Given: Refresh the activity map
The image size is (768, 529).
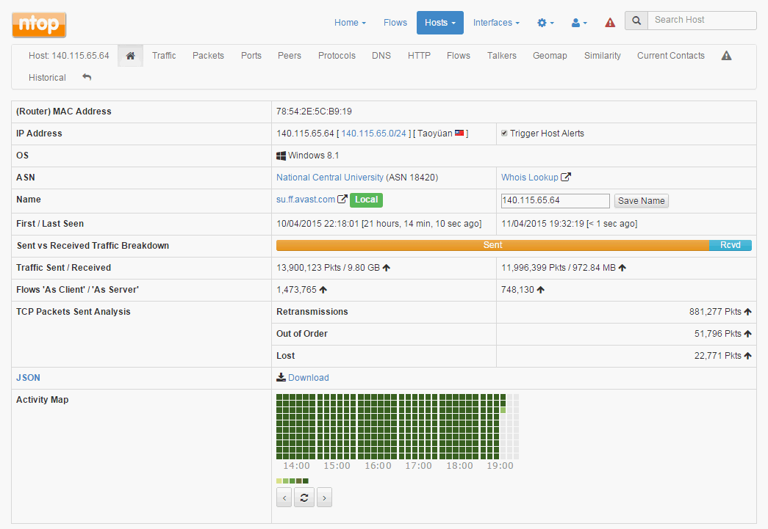Looking at the screenshot, I should click(304, 497).
